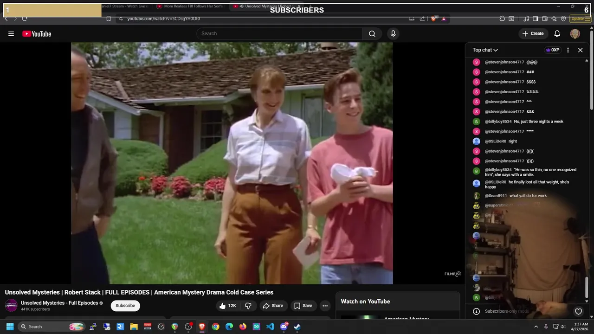Click the SeanB911 message "what yall do for work"
Viewport: 594px width, 334px height.
(x=528, y=196)
